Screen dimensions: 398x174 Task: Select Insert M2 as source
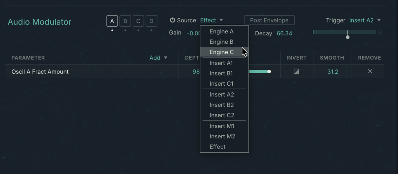tap(222, 136)
